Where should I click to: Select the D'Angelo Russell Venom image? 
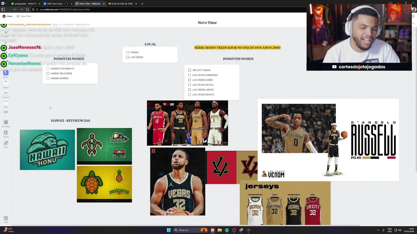pyautogui.click(x=328, y=140)
